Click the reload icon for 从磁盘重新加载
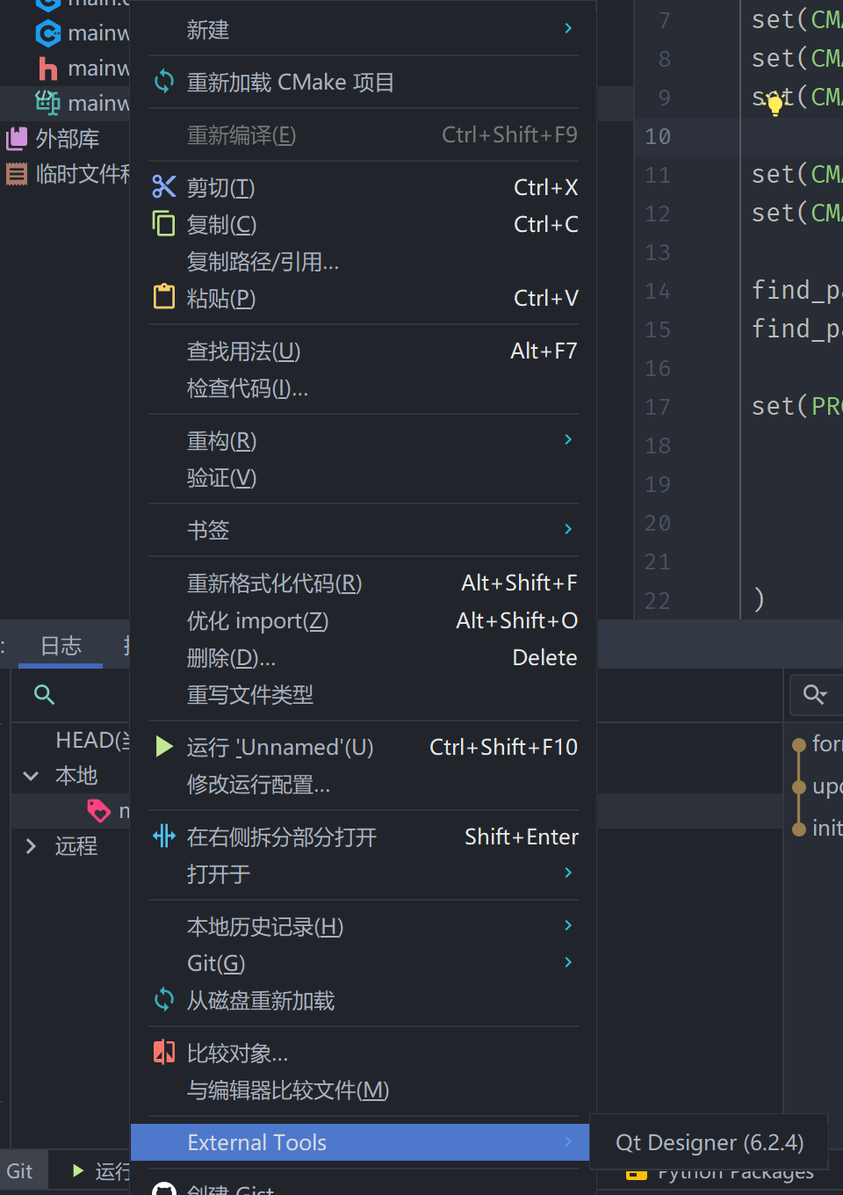 tap(163, 1000)
